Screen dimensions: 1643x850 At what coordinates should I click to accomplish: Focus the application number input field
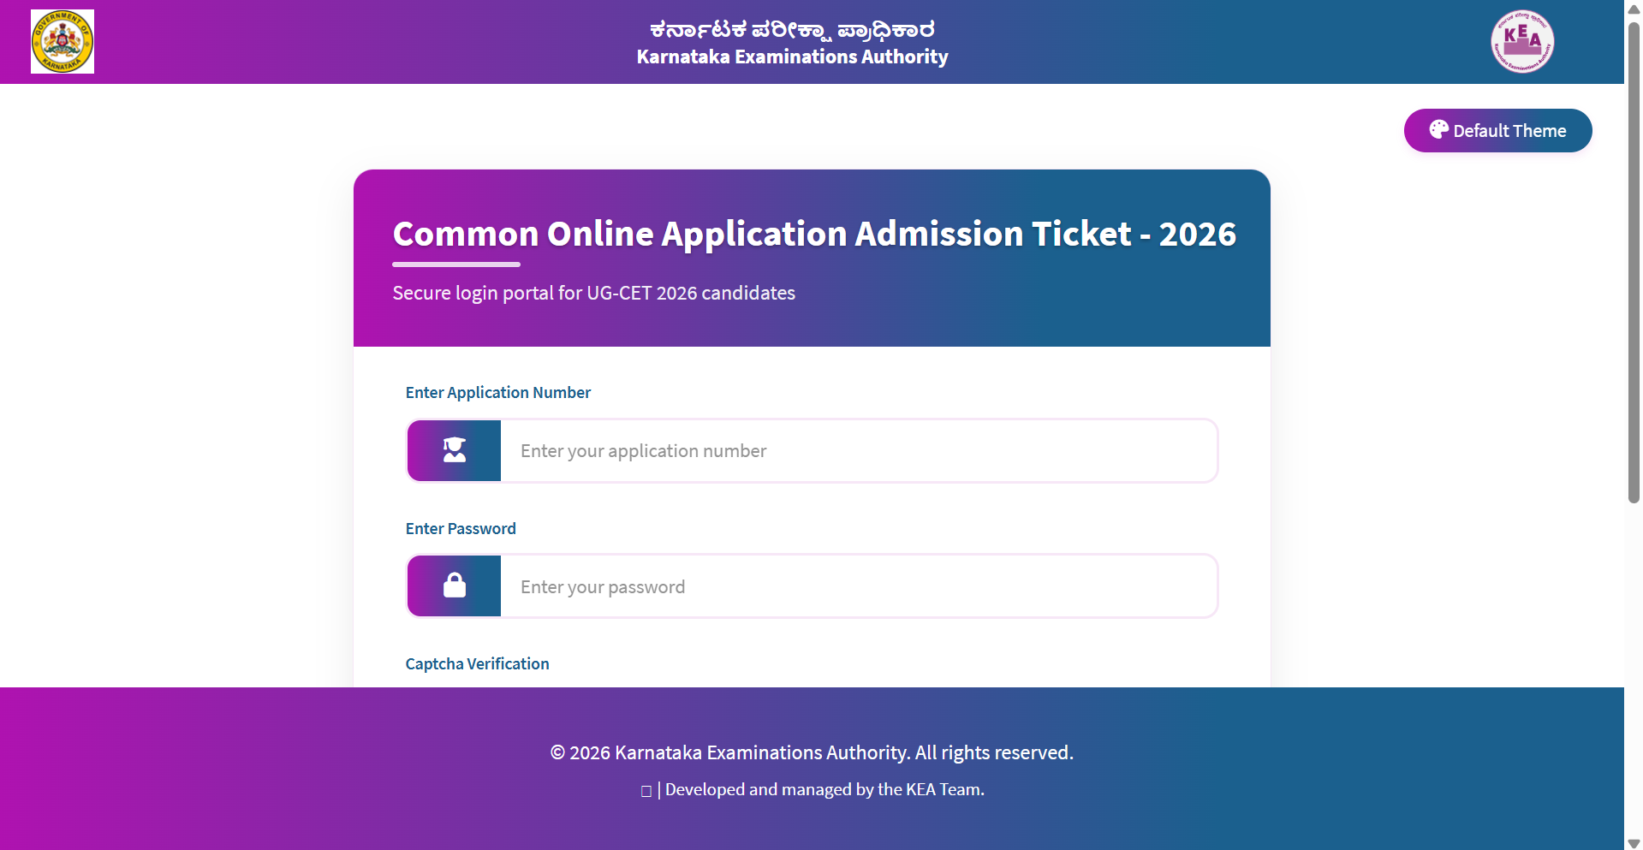click(858, 450)
